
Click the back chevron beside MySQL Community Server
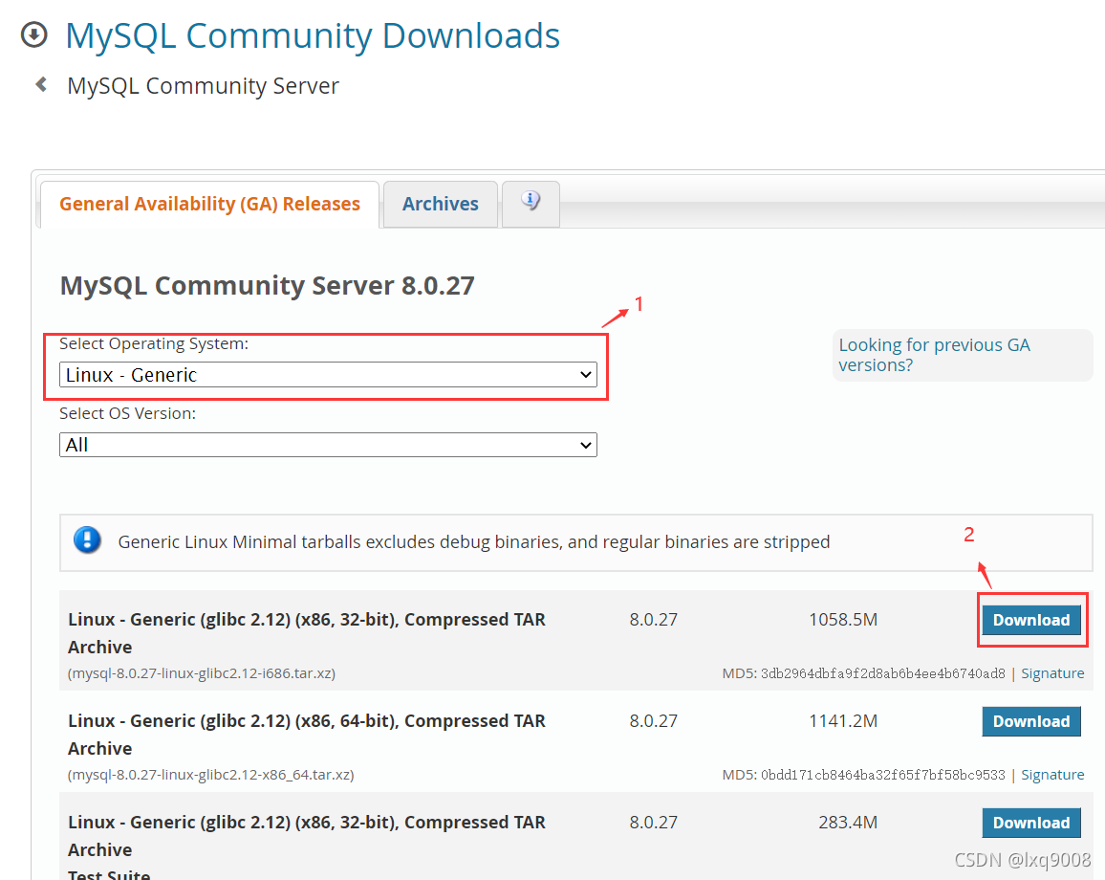tap(41, 84)
